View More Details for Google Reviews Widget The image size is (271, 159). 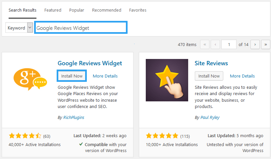105,76
